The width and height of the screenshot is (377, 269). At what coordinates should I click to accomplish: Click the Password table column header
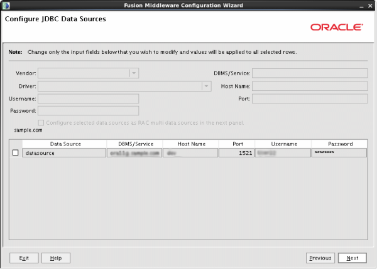[339, 144]
